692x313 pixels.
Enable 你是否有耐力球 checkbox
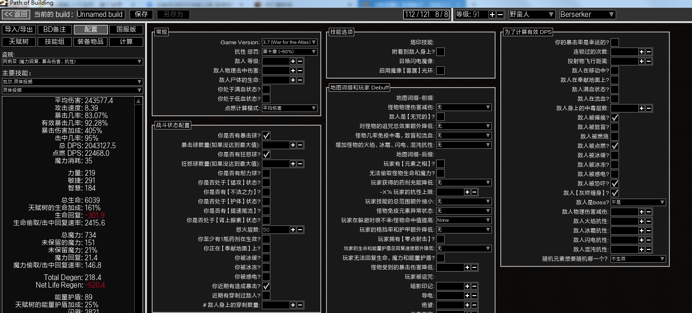[x=266, y=173]
